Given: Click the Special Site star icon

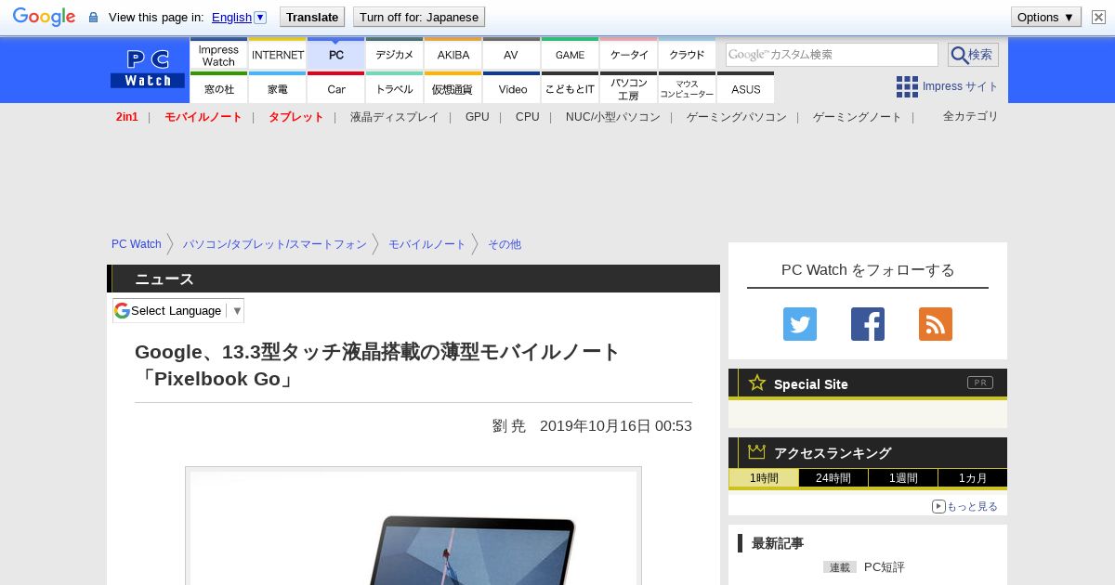Looking at the screenshot, I should click(x=757, y=383).
